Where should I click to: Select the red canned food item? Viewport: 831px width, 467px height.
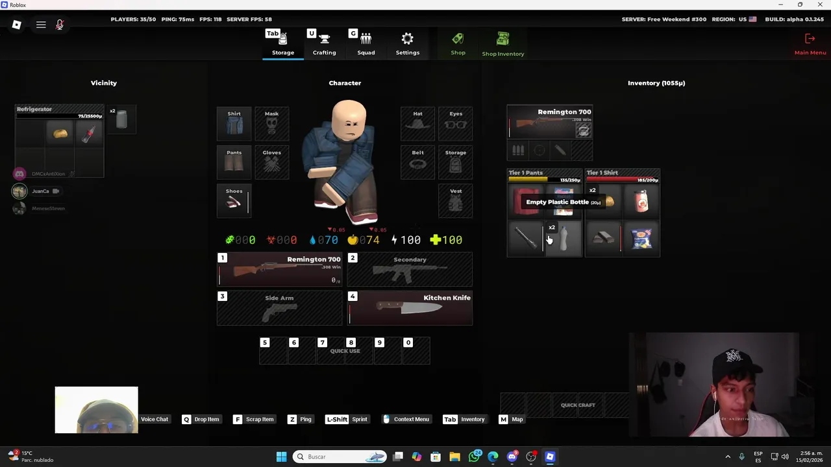[641, 202]
